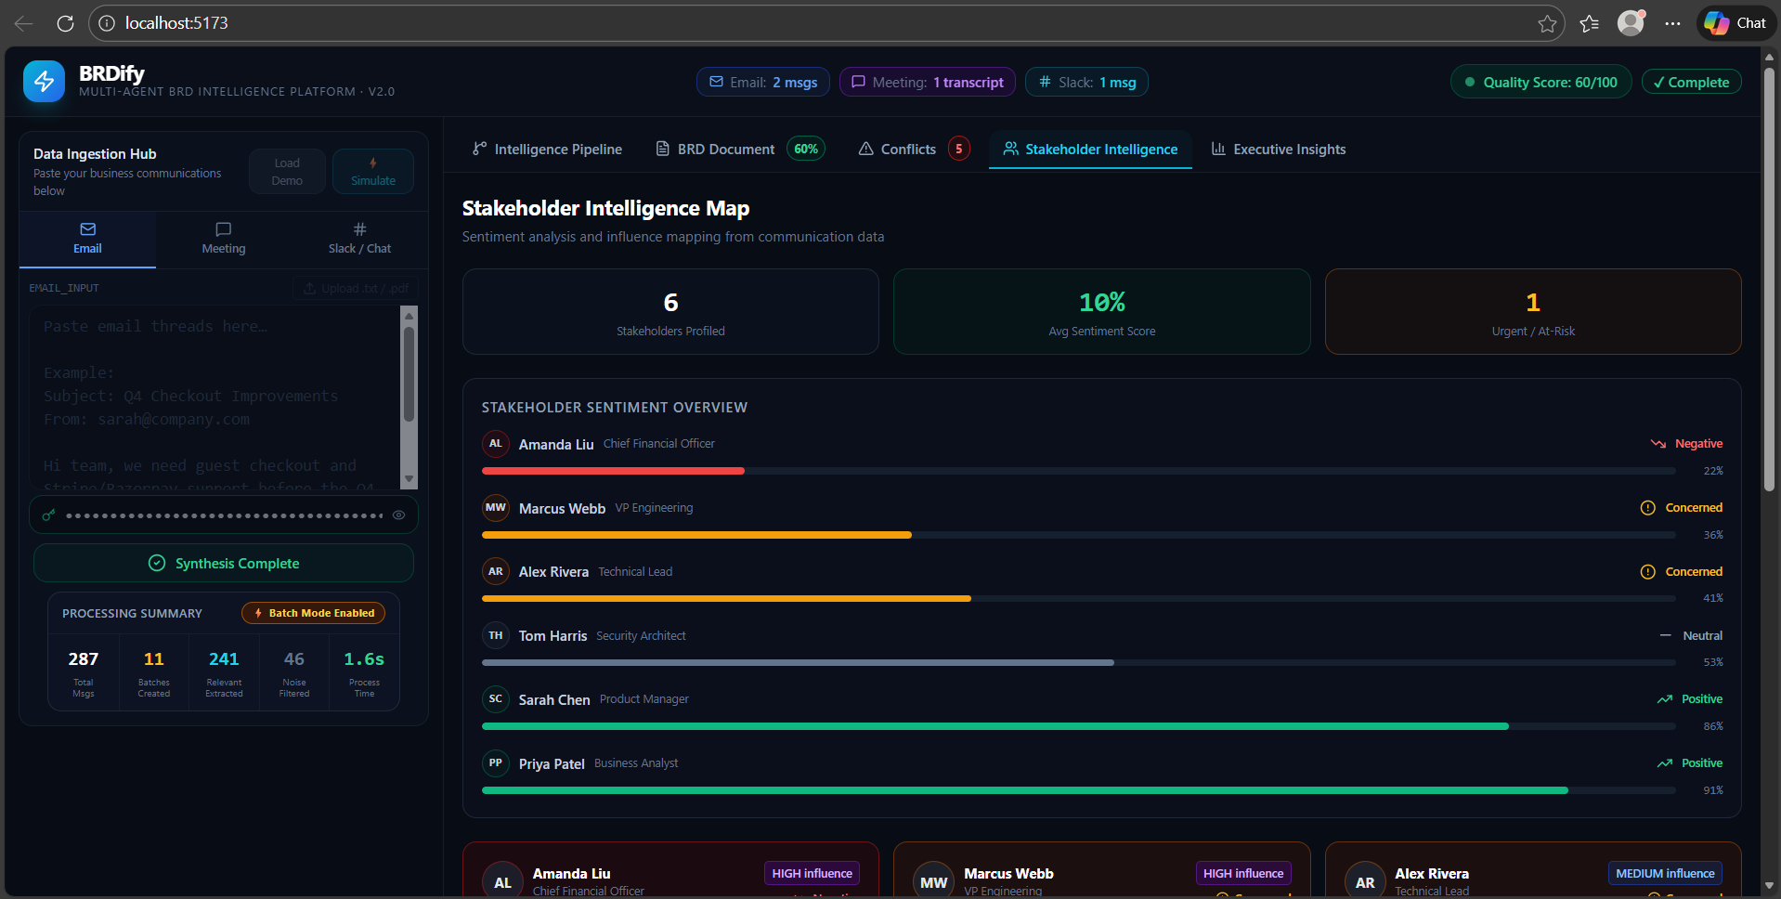Toggle visibility of the masked input field
This screenshot has width=1781, height=899.
[398, 515]
